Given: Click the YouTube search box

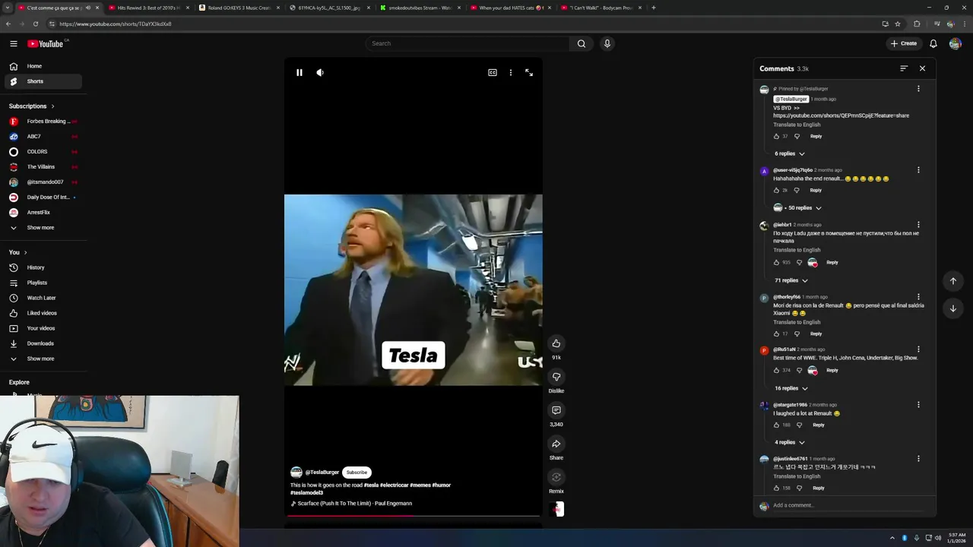Looking at the screenshot, I should (x=467, y=43).
